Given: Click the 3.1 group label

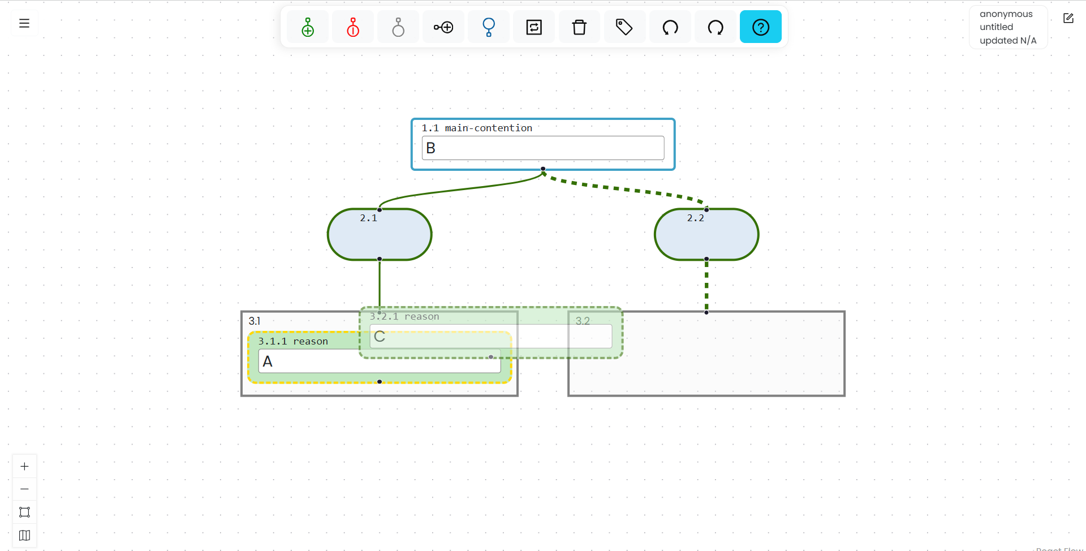Looking at the screenshot, I should point(255,321).
